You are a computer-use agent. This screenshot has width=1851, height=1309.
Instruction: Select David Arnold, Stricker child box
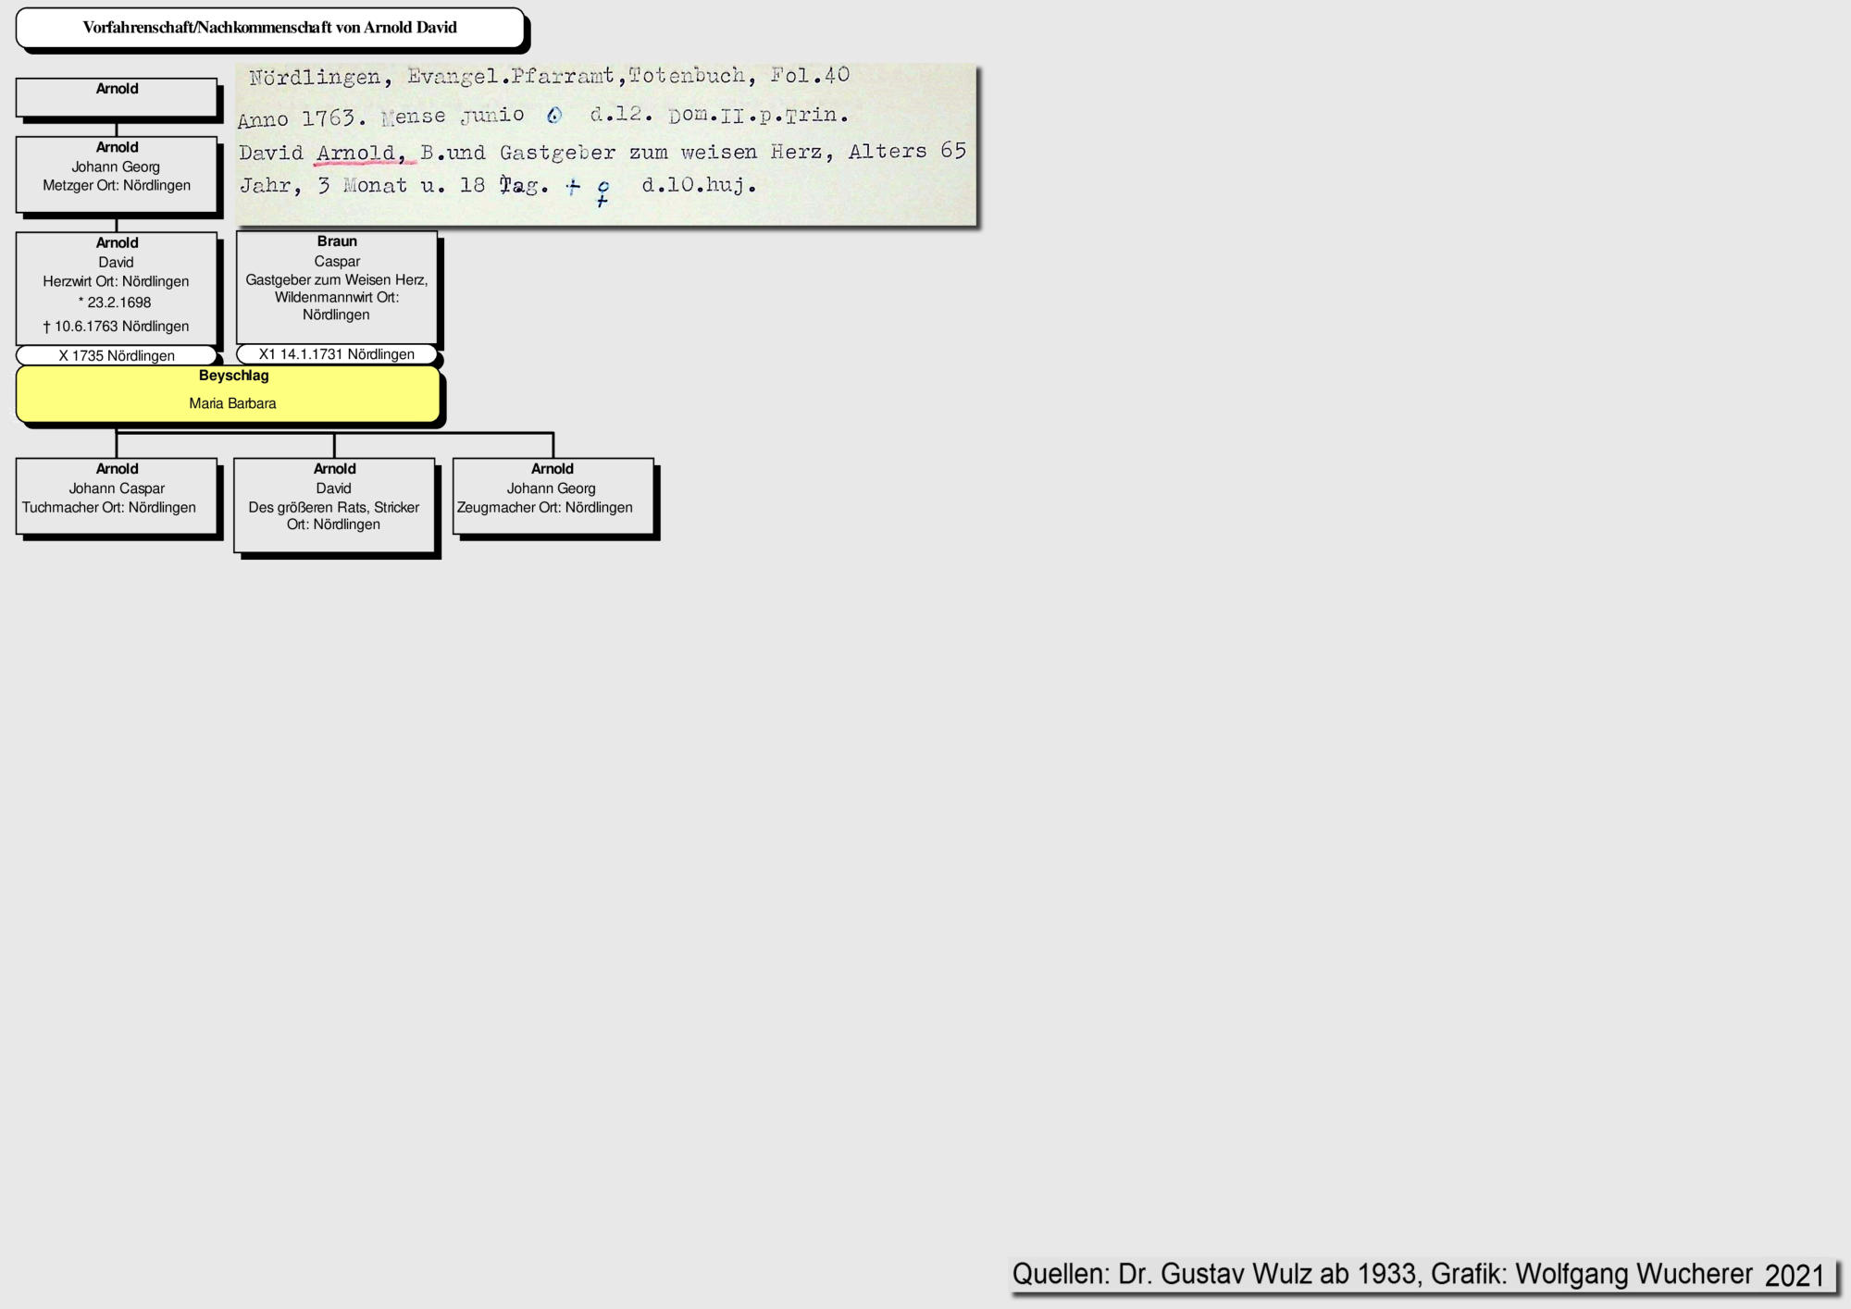334,505
